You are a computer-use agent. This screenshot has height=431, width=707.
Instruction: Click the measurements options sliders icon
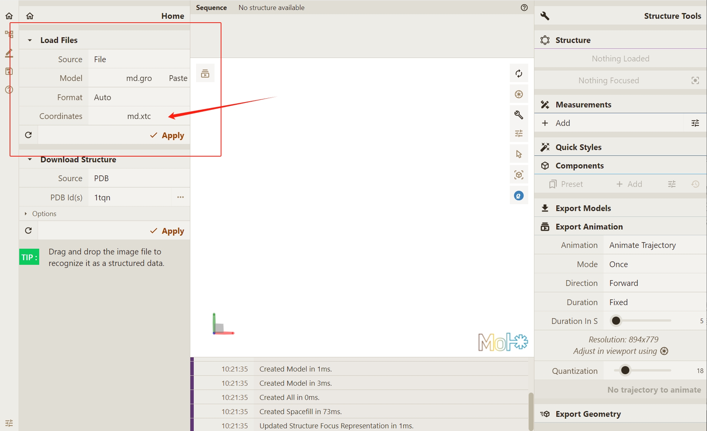click(695, 123)
